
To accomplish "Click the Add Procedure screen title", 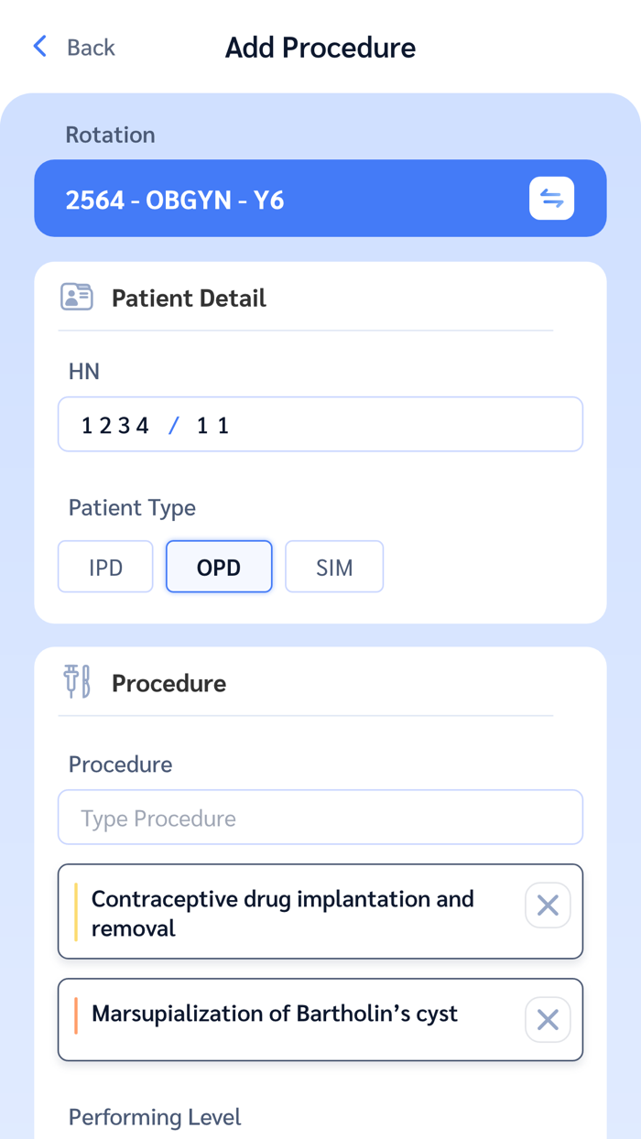I will [320, 47].
